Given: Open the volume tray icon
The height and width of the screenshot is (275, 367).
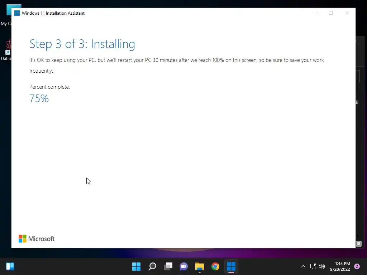Looking at the screenshot, I should pos(322,266).
